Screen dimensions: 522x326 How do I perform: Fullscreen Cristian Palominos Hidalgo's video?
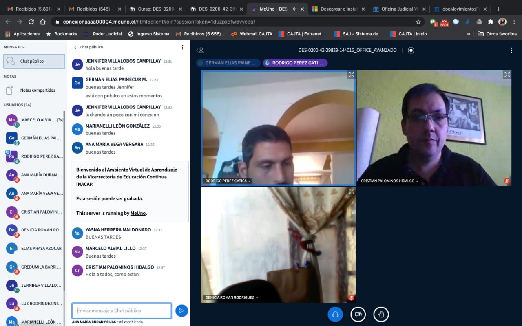(x=507, y=75)
